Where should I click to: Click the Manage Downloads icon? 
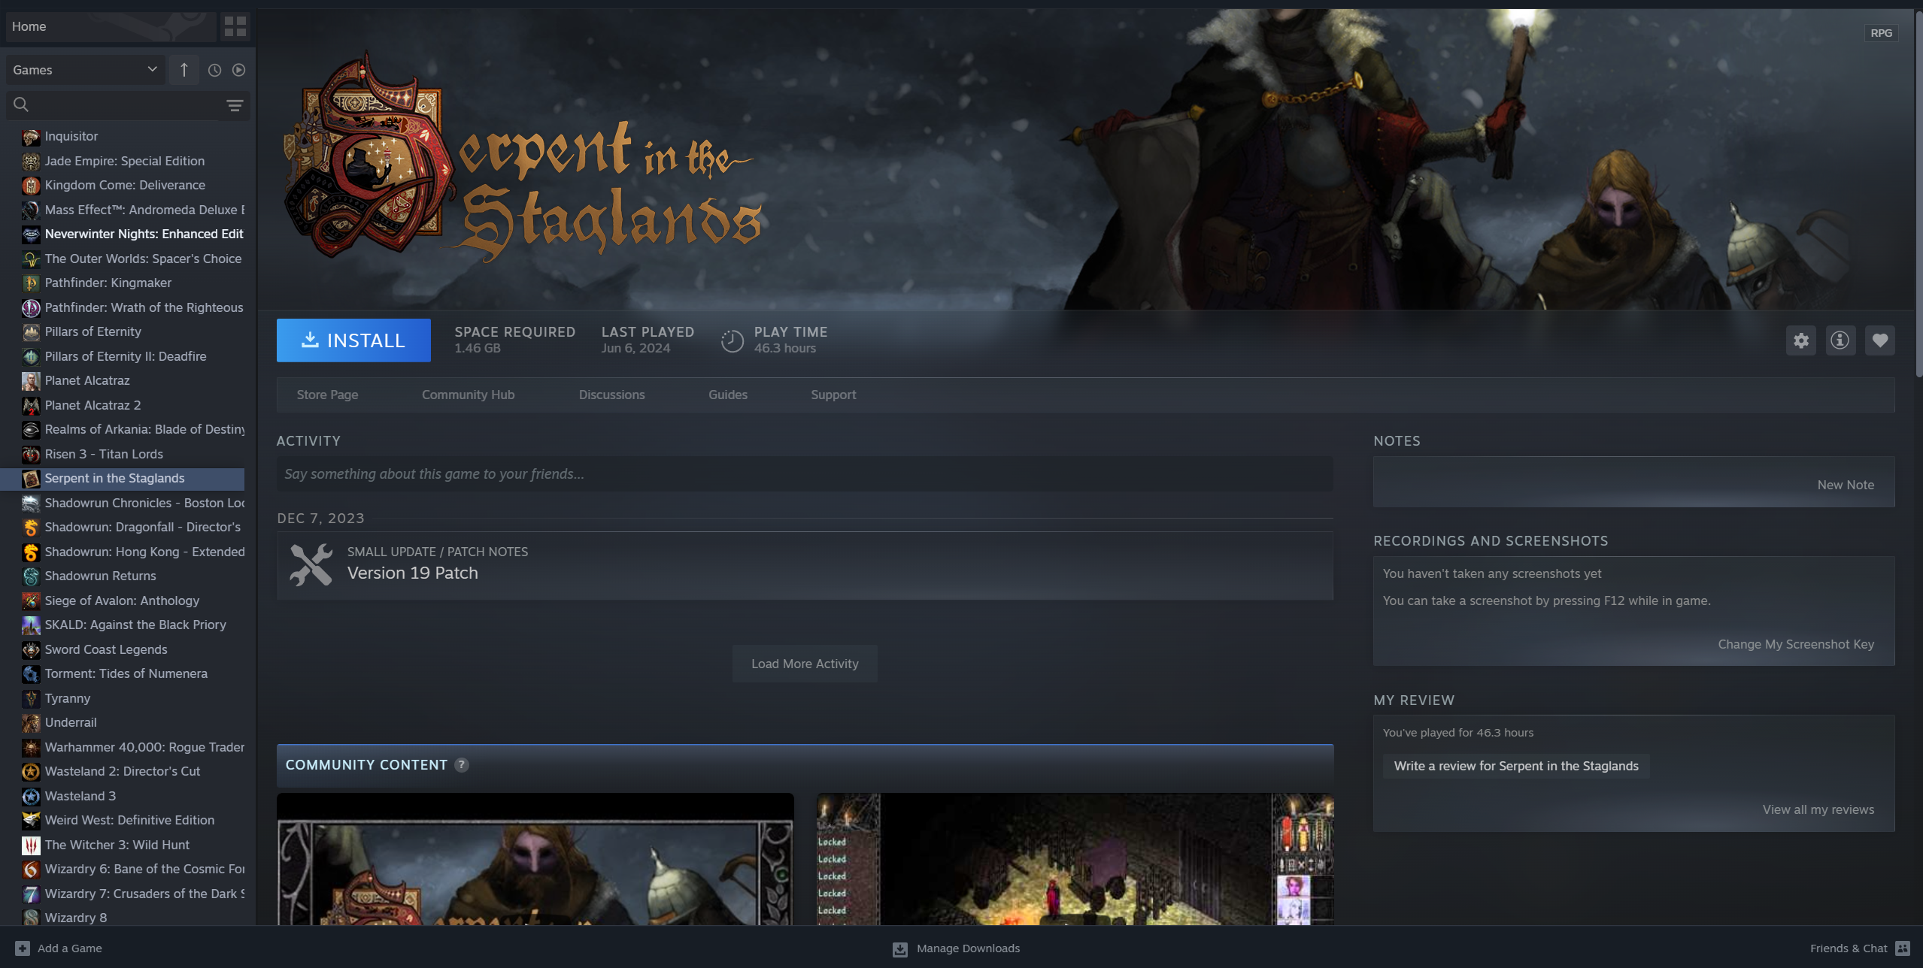click(899, 949)
